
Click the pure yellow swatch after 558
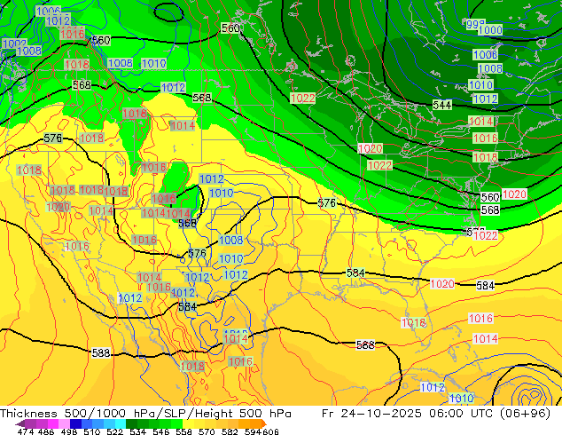(x=189, y=423)
